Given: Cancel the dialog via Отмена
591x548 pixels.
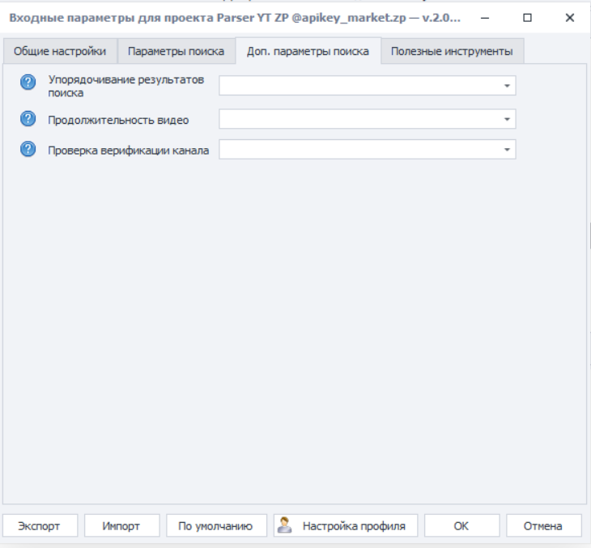Looking at the screenshot, I should coord(542,526).
